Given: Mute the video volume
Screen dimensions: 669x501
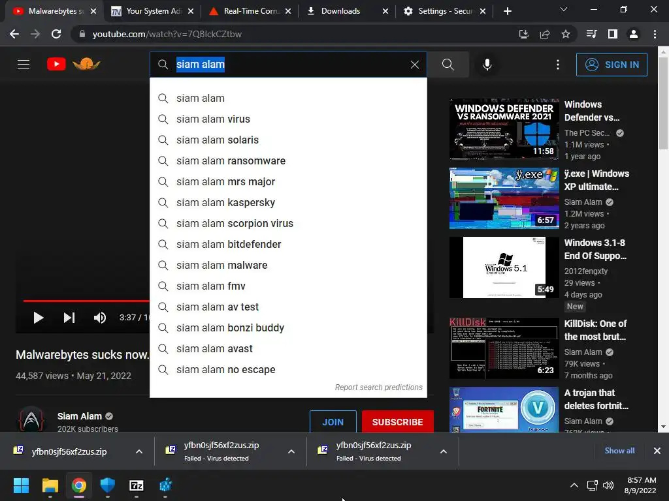Looking at the screenshot, I should (x=100, y=318).
